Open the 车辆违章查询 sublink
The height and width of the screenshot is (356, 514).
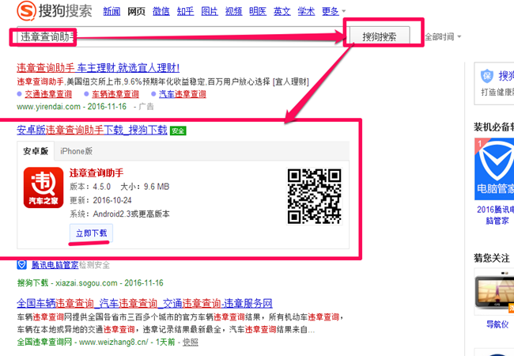115,94
